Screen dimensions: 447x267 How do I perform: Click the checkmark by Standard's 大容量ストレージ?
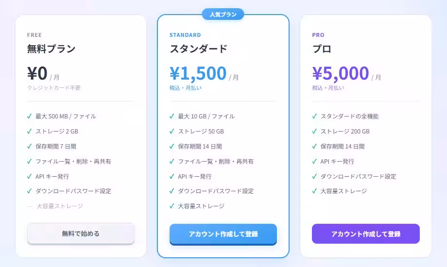click(x=172, y=206)
